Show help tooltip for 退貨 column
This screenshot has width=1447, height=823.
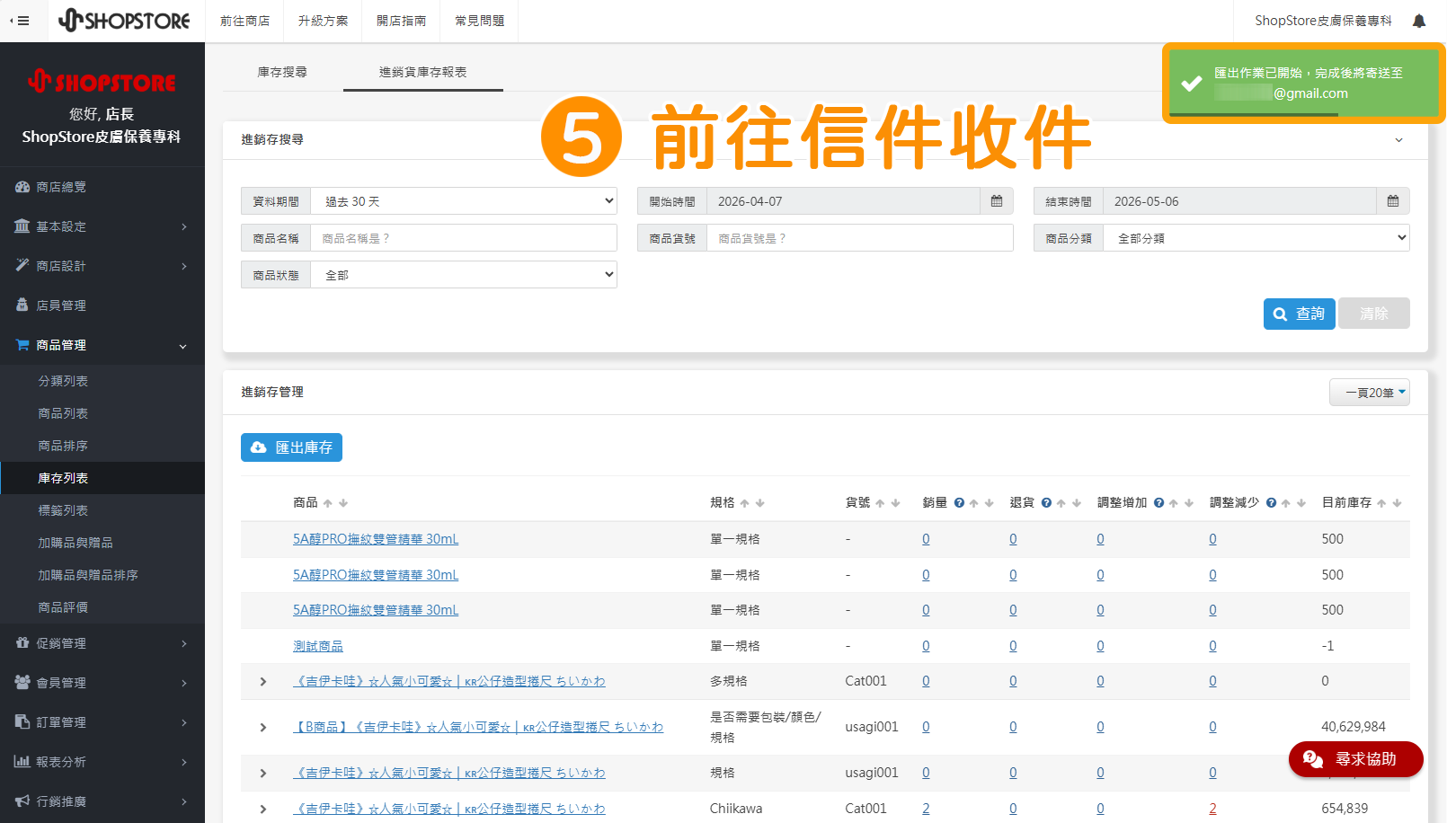click(1046, 503)
